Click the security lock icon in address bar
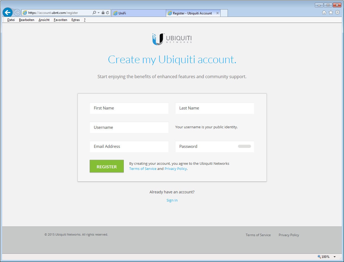 tap(103, 13)
